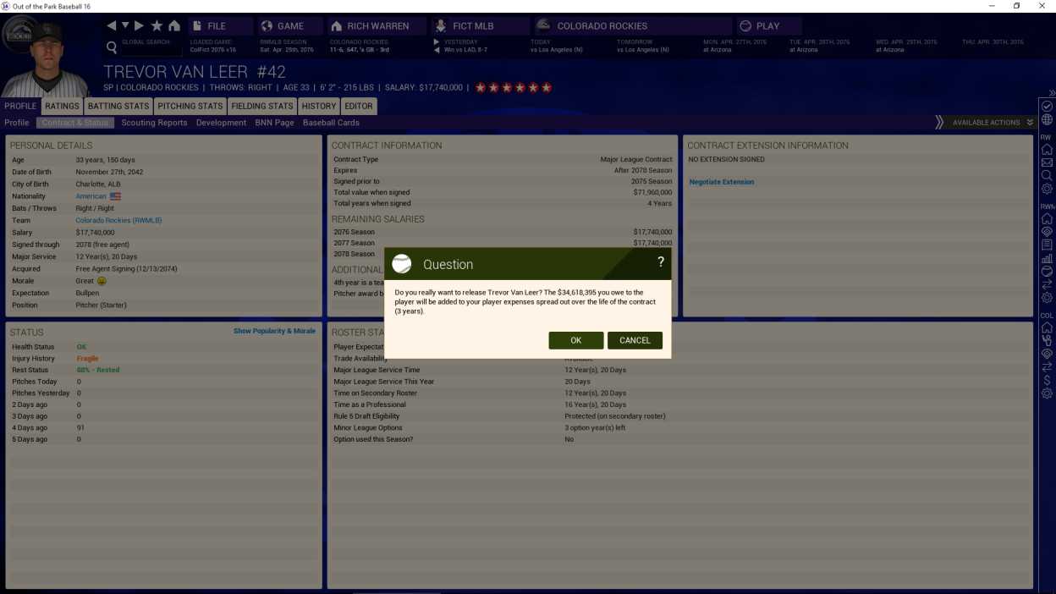Click the double chevron left of Available Actions
Screen dimensions: 1056x594
click(939, 123)
